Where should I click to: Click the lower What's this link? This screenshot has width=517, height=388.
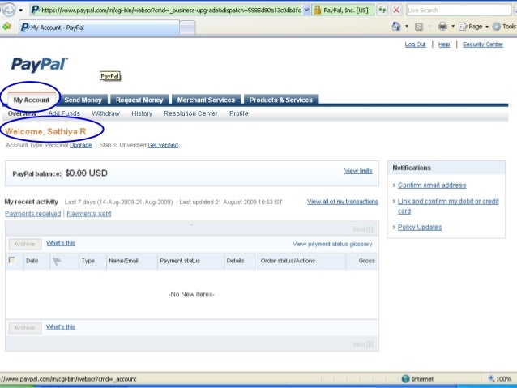(61, 327)
